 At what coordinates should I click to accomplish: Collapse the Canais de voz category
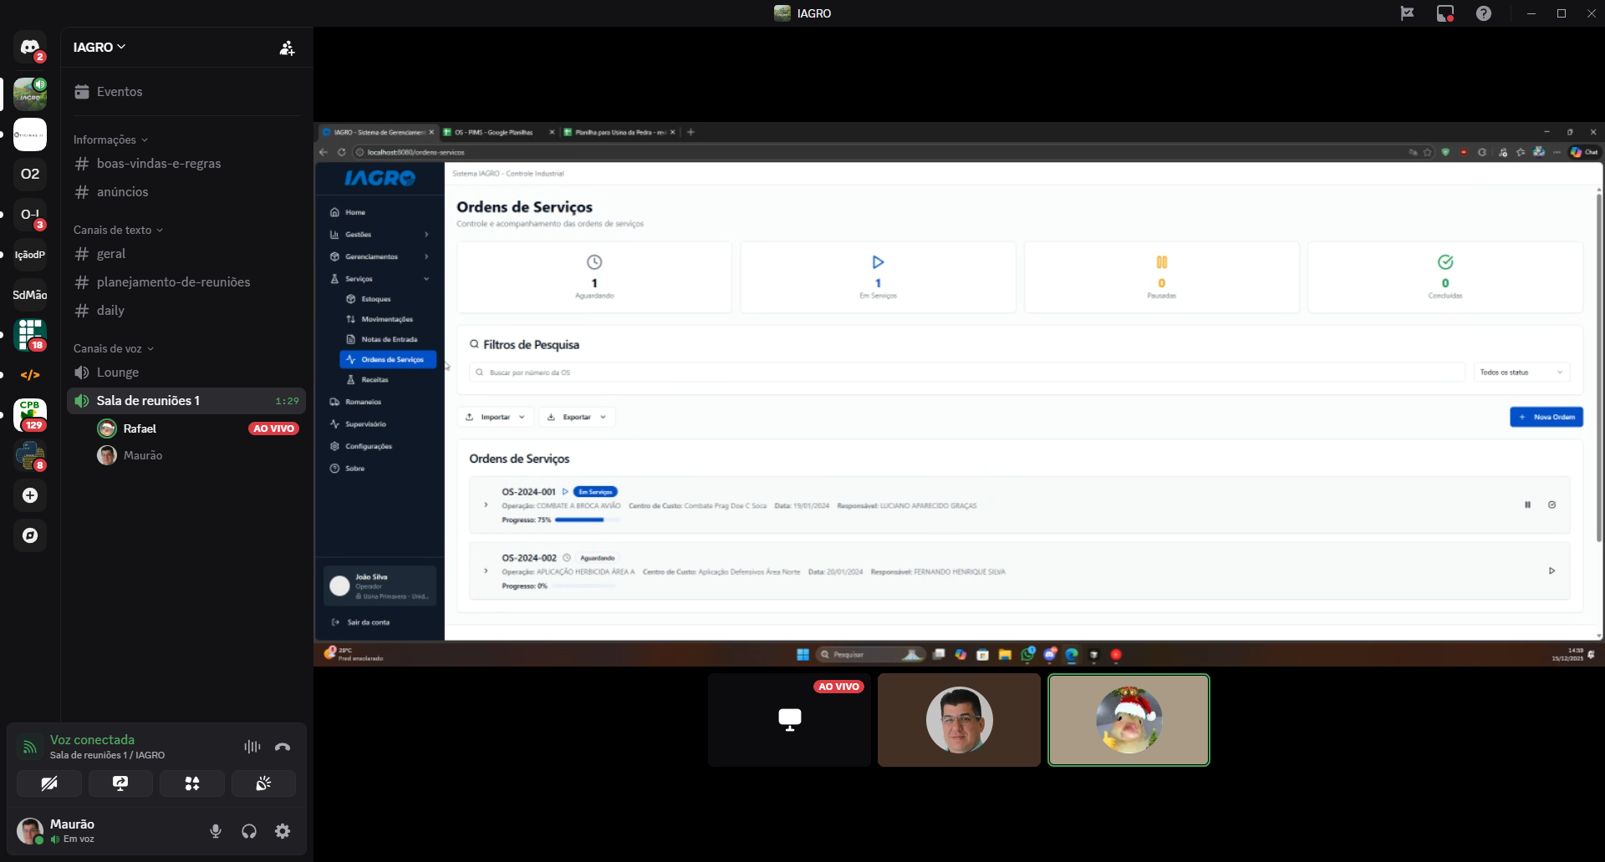(113, 348)
